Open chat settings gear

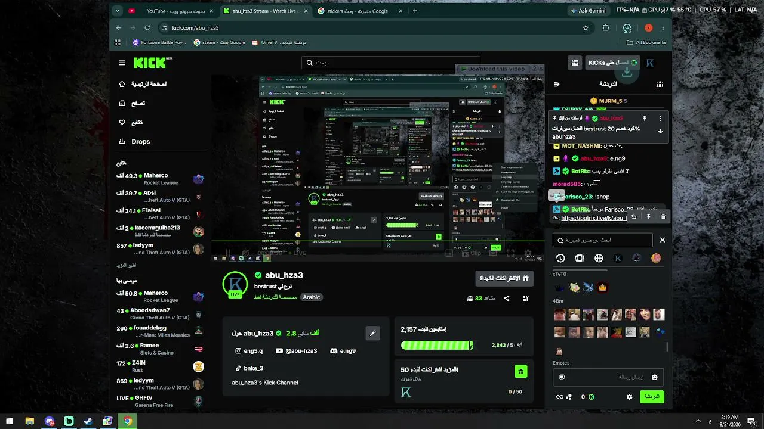[629, 397]
